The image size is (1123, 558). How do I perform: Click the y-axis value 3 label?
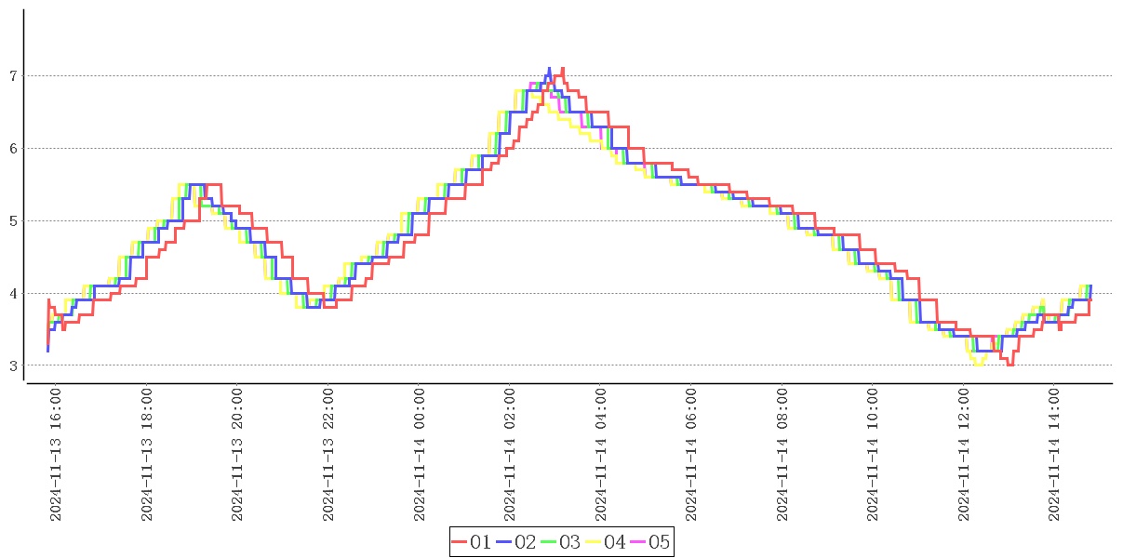(x=13, y=366)
